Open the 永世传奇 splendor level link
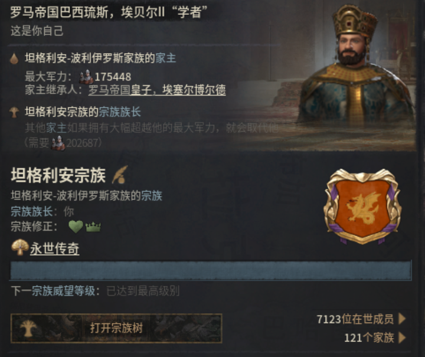Viewport: 425px width, 357px height. (54, 248)
